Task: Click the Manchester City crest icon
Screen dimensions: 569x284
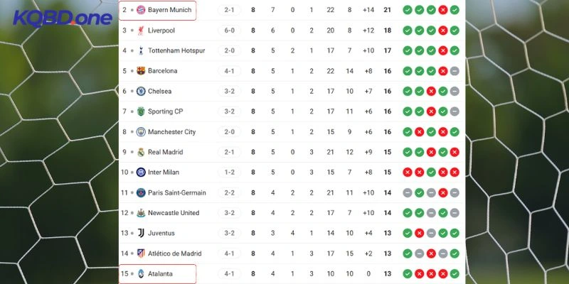Action: pyautogui.click(x=141, y=131)
